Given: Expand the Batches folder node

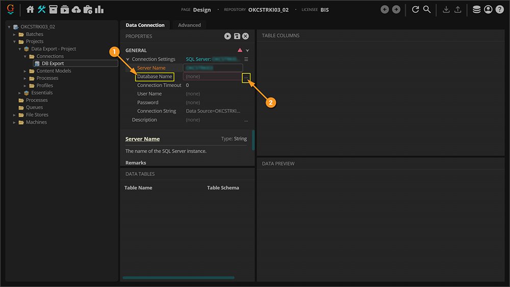Looking at the screenshot, I should pyautogui.click(x=15, y=34).
